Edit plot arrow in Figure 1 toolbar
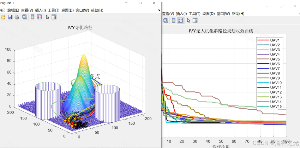 pyautogui.click(x=47, y=17)
